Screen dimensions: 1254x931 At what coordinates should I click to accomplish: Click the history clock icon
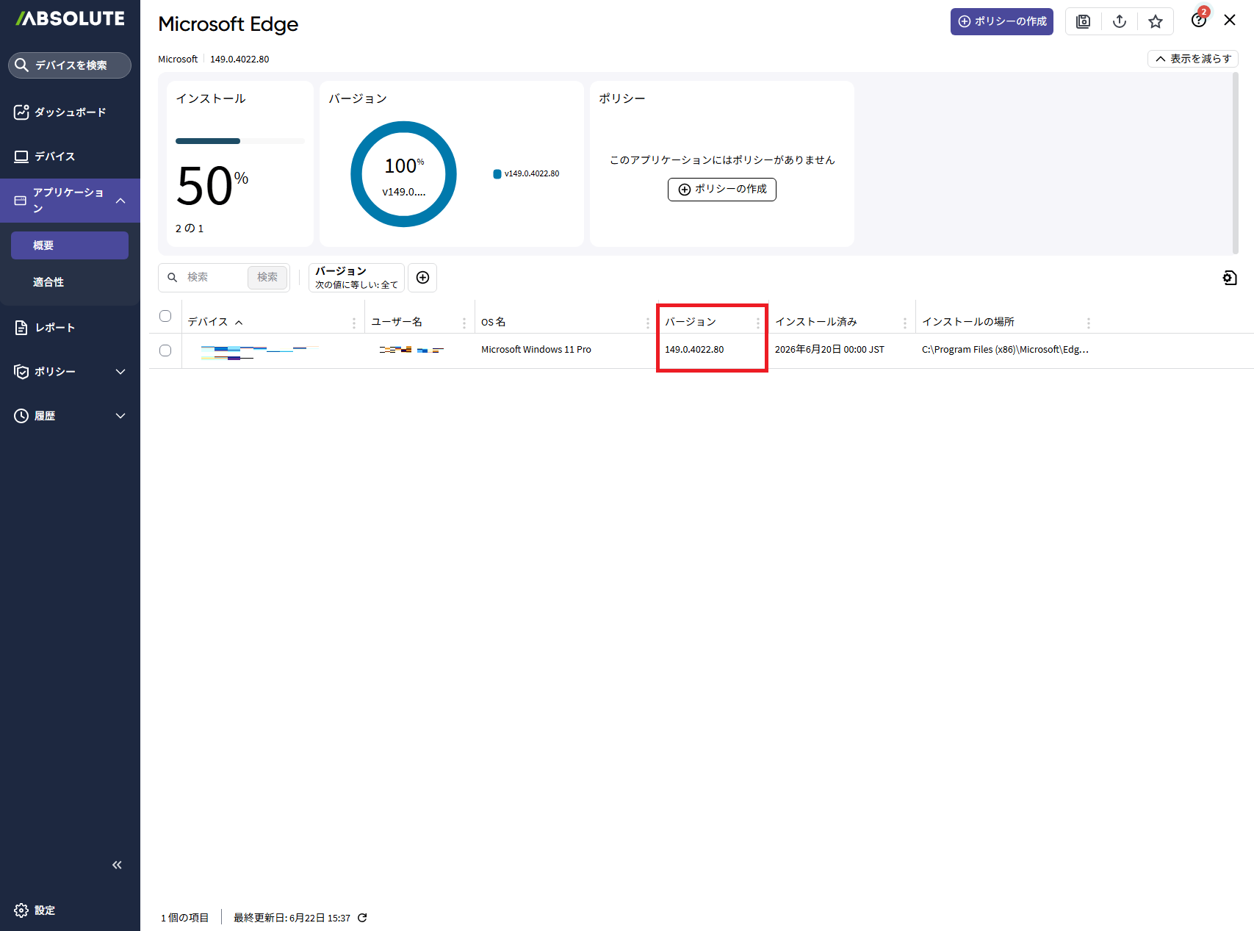tap(21, 416)
